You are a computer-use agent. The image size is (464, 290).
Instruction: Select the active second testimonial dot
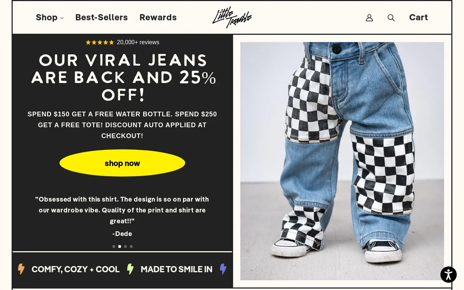click(x=120, y=246)
